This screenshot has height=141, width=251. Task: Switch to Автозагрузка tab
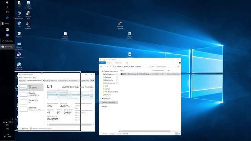pos(63,81)
